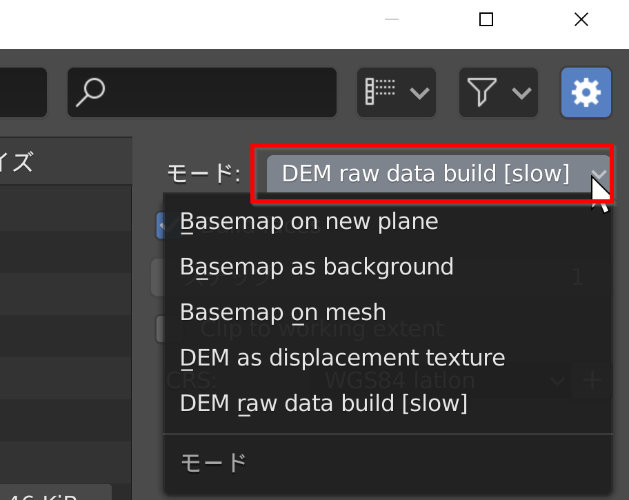Click the vertical list display mode icon

point(380,92)
